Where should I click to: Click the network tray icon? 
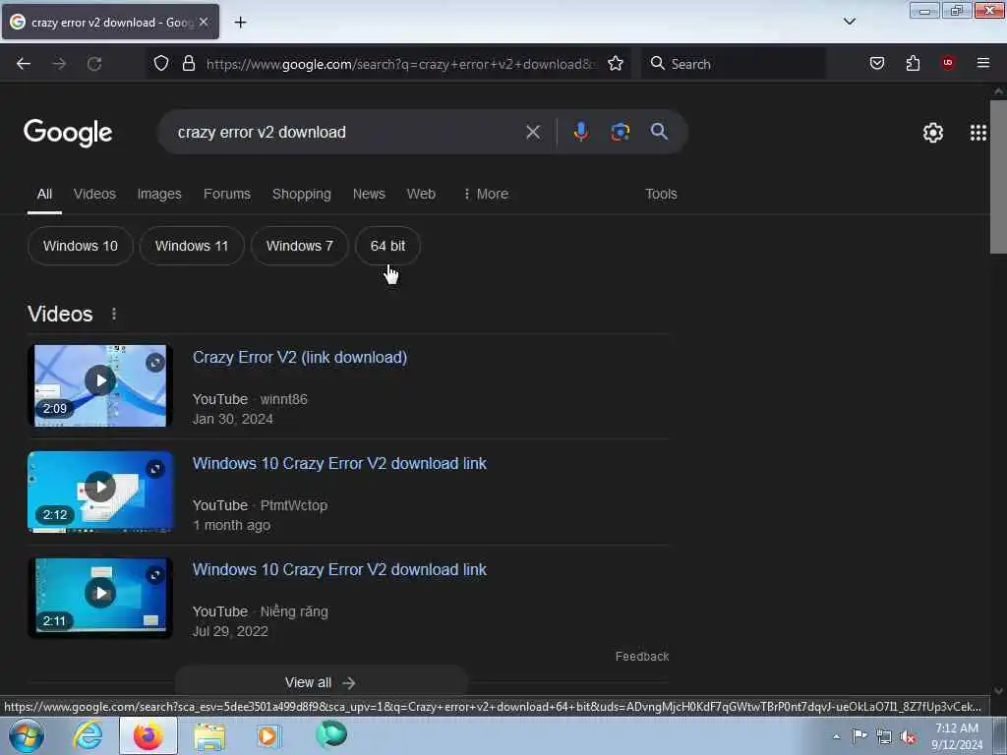tap(884, 737)
